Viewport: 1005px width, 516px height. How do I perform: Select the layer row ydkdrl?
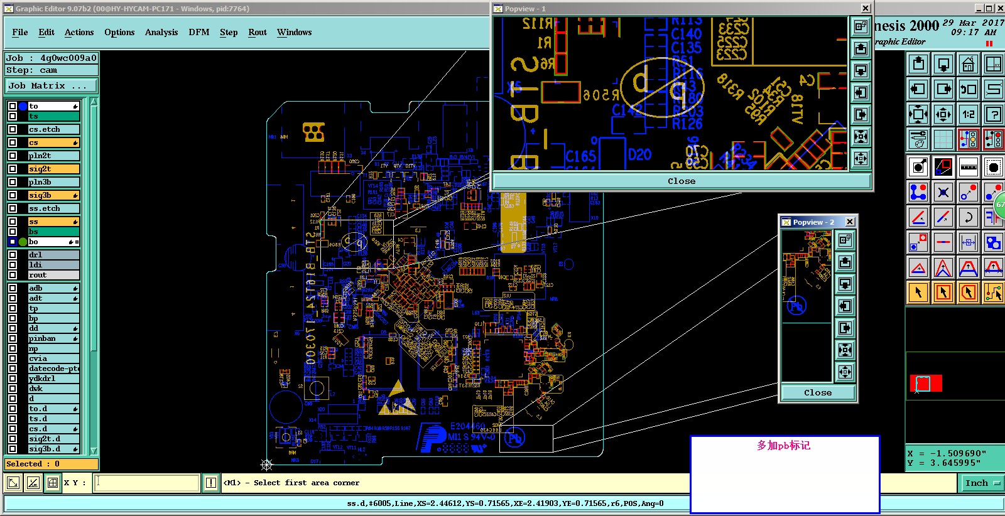tap(54, 379)
